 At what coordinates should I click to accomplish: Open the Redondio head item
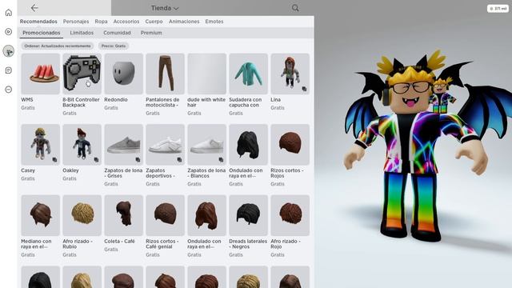(x=124, y=74)
